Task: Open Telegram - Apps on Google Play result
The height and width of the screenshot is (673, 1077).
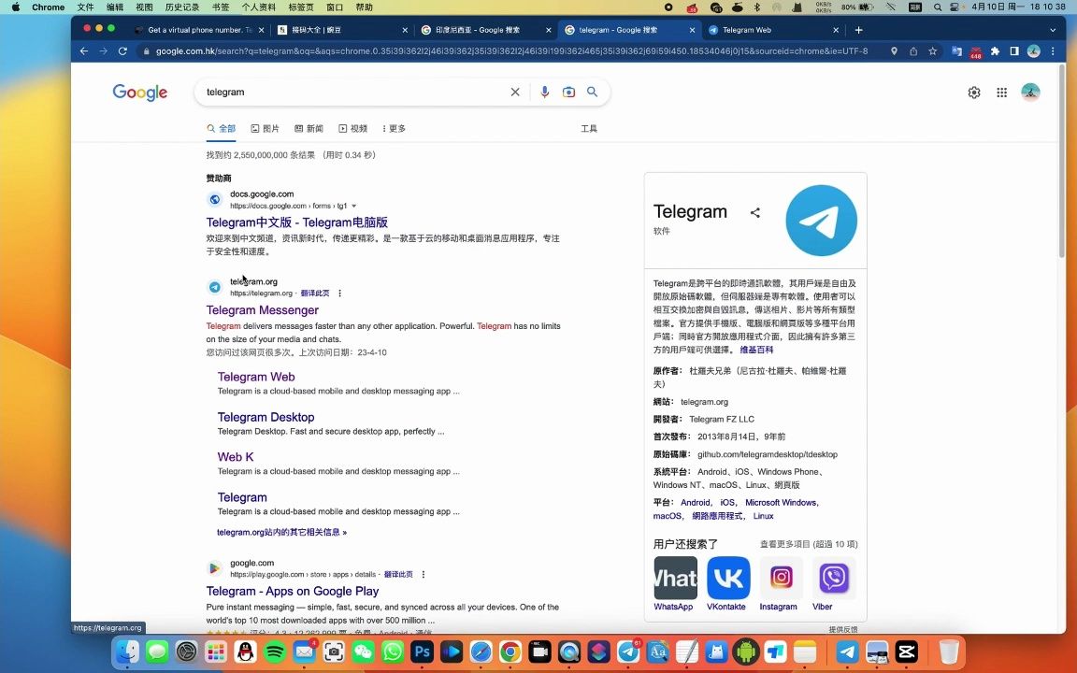Action: pos(293,592)
